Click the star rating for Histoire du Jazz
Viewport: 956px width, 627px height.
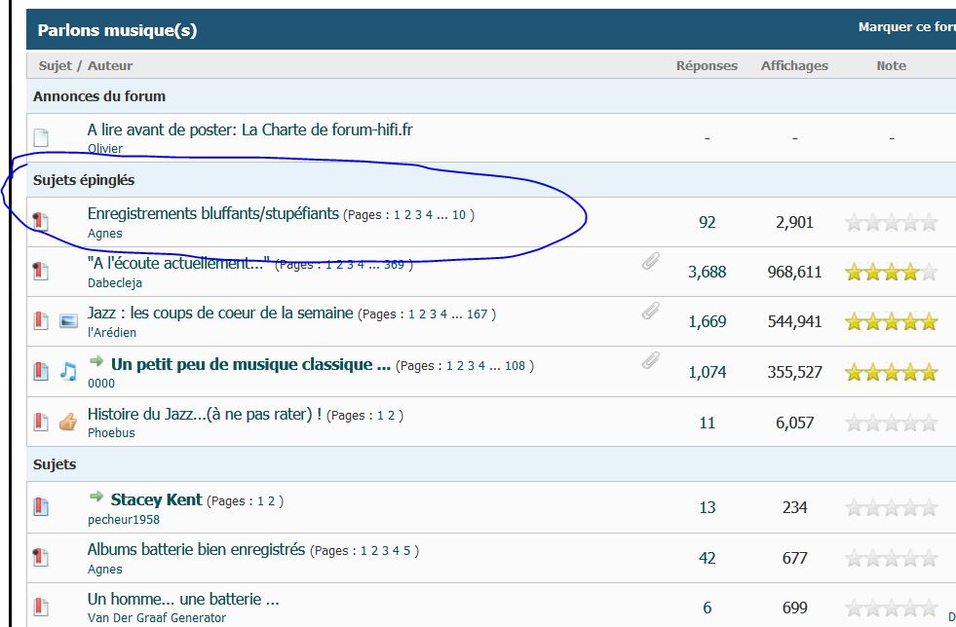click(892, 423)
